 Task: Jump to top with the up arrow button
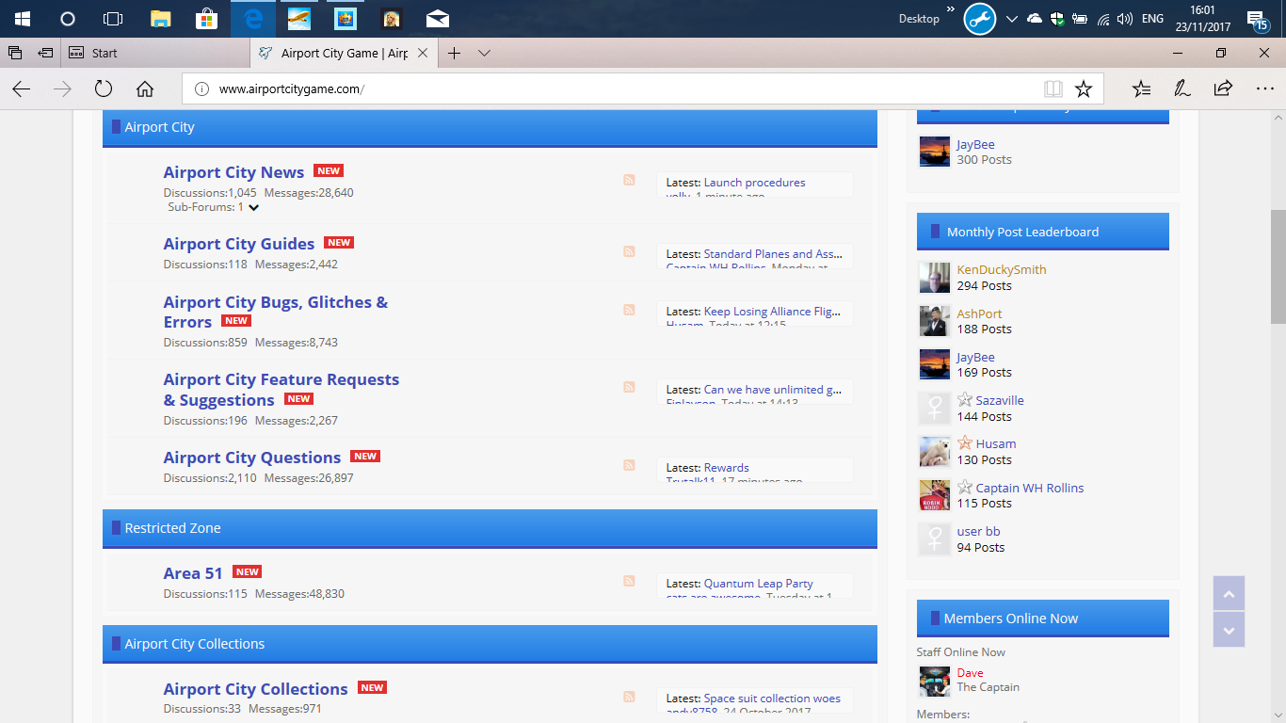pos(1229,594)
